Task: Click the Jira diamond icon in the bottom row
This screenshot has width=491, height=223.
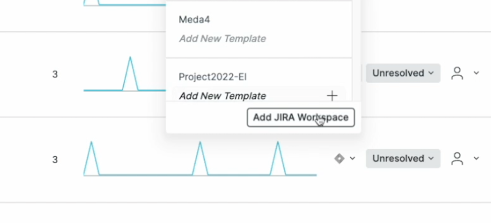Action: [x=339, y=159]
